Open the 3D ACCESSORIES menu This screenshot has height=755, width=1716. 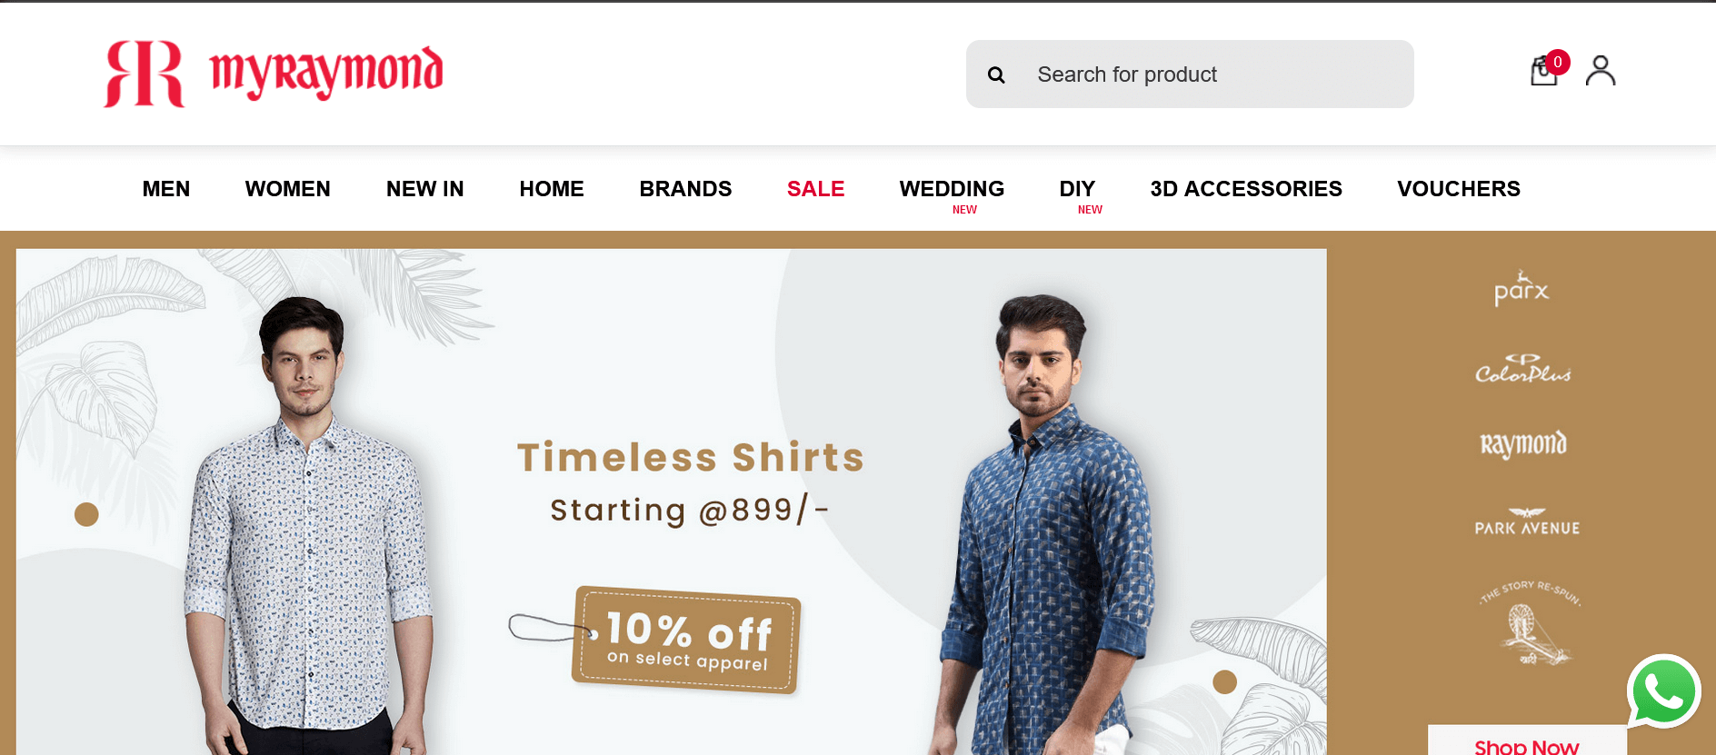(x=1246, y=189)
